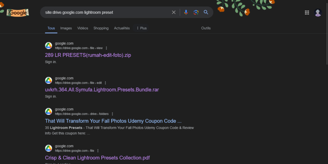Open the Outils search tools
Screen dimensions: 328x164
click(x=206, y=28)
